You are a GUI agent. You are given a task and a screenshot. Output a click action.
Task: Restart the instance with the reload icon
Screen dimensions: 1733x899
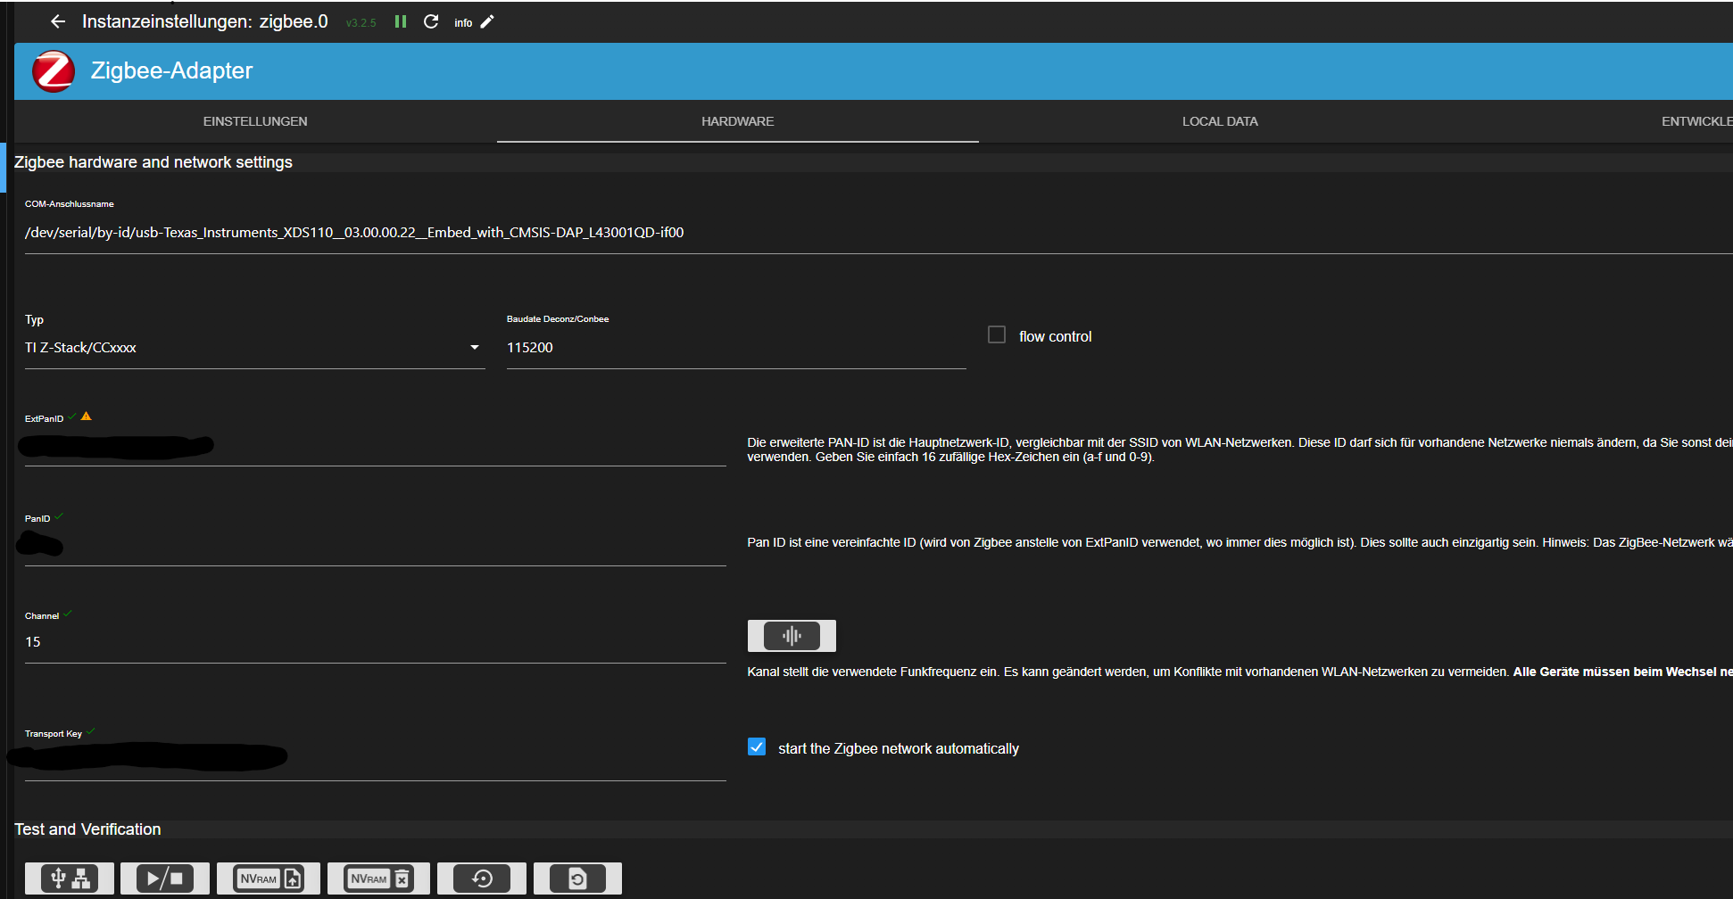point(431,21)
